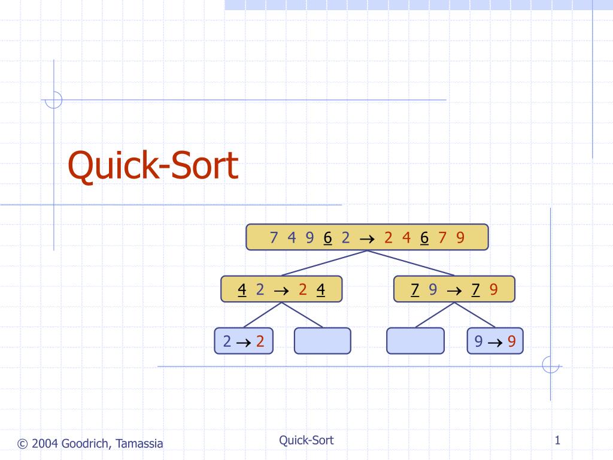The image size is (613, 460).
Task: Click the 'Quick-Sort' footer label
Action: coord(306,440)
